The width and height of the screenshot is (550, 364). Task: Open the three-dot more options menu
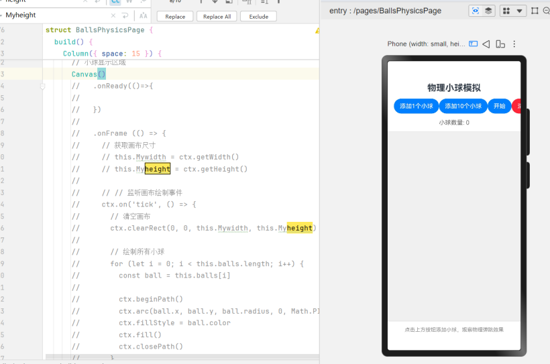514,44
